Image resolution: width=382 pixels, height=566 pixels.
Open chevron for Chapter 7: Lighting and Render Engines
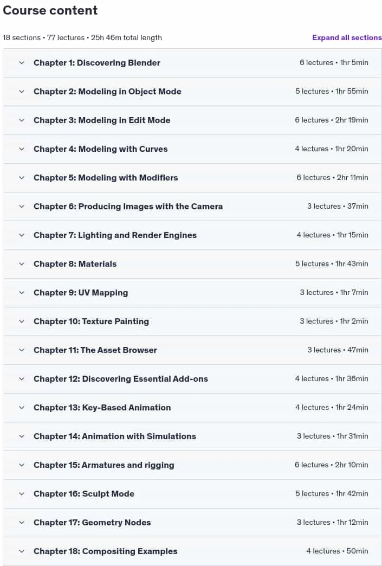(22, 235)
